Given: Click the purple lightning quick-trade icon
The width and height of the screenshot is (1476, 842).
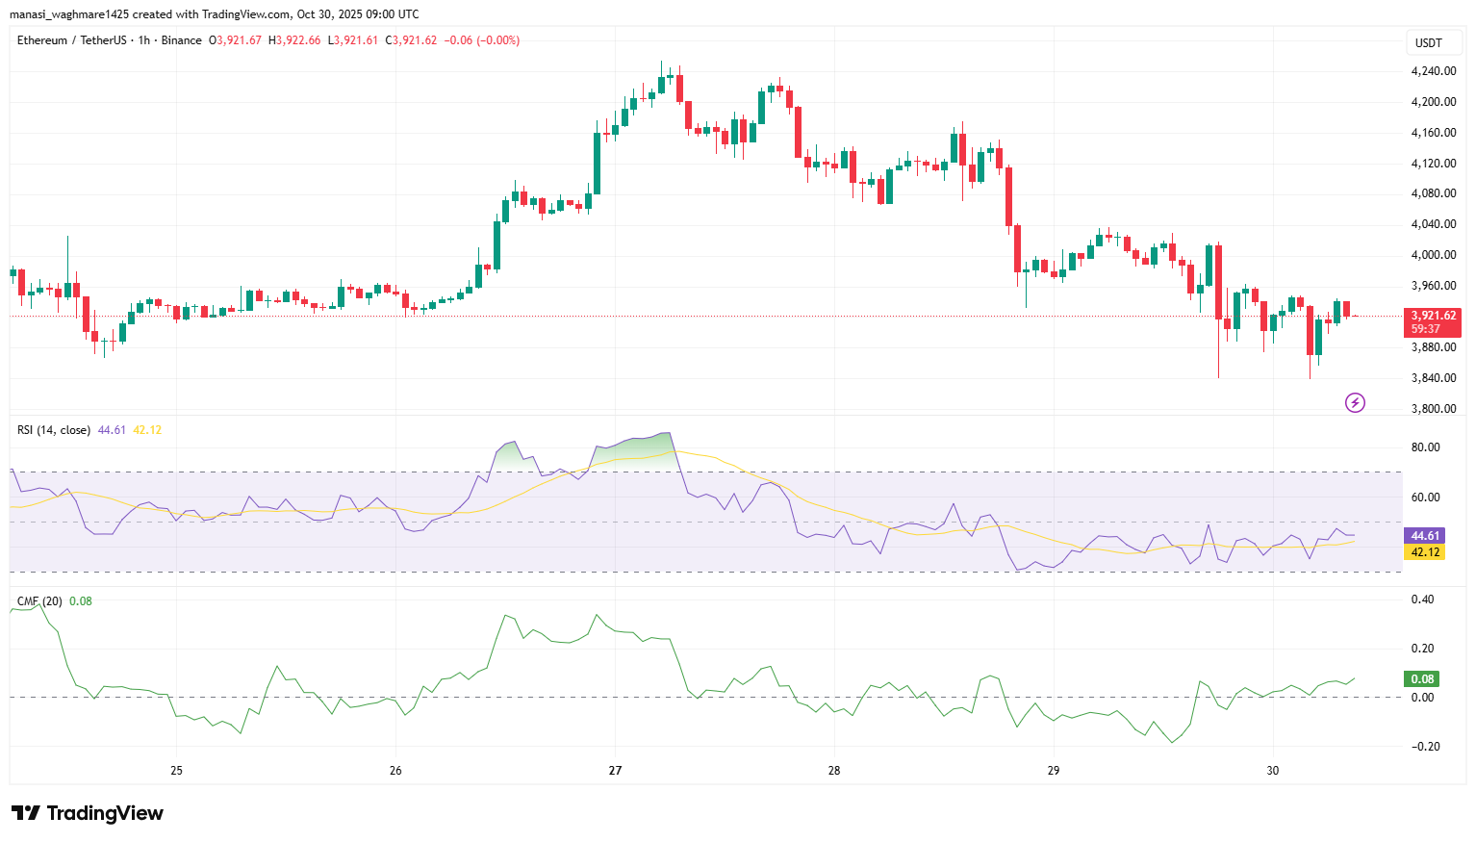Looking at the screenshot, I should point(1356,402).
